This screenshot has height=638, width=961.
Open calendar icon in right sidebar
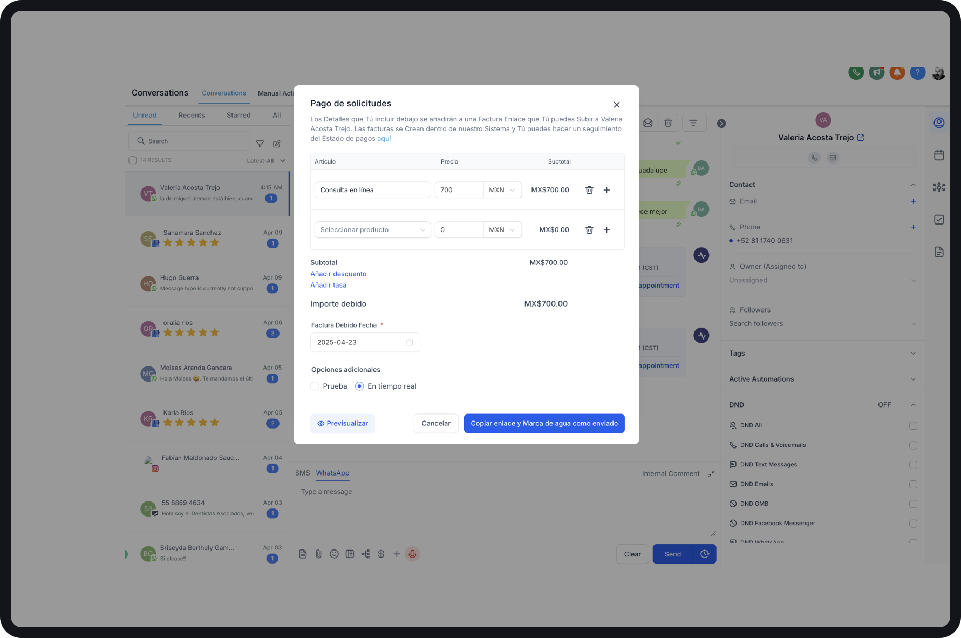coord(939,155)
